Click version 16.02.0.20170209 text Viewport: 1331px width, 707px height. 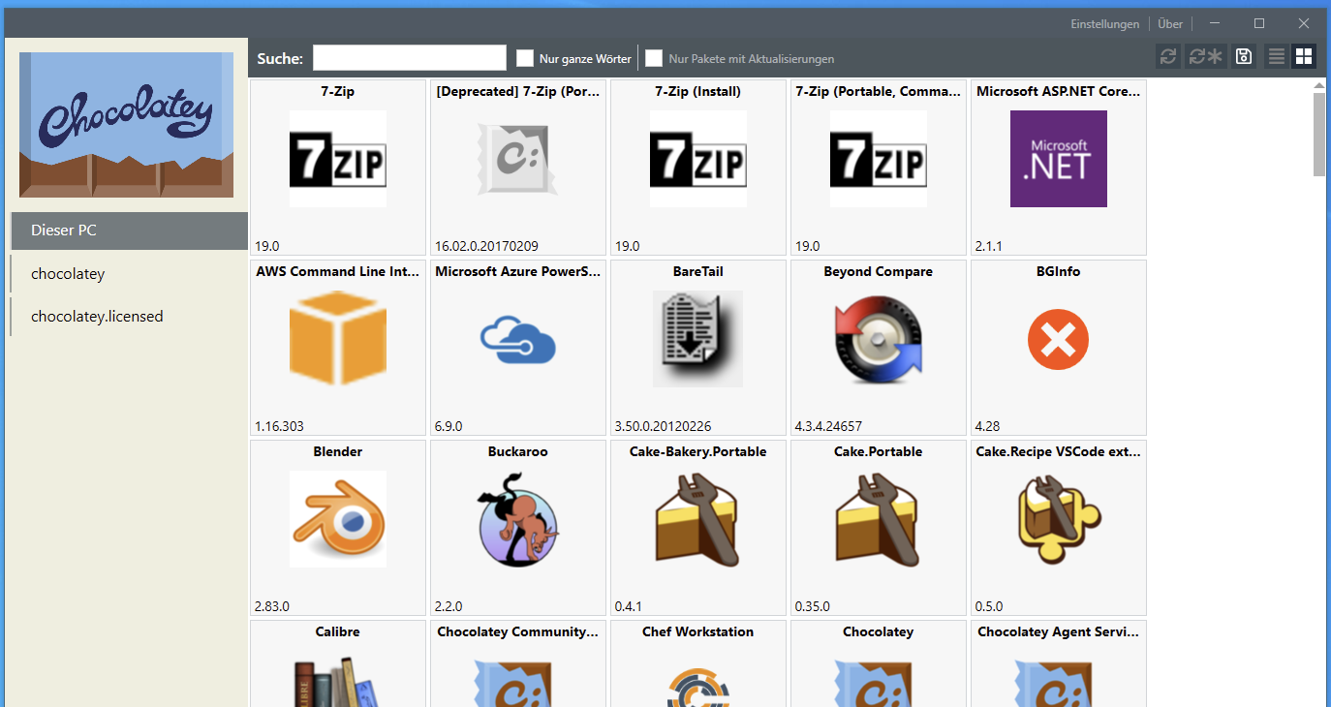486,246
